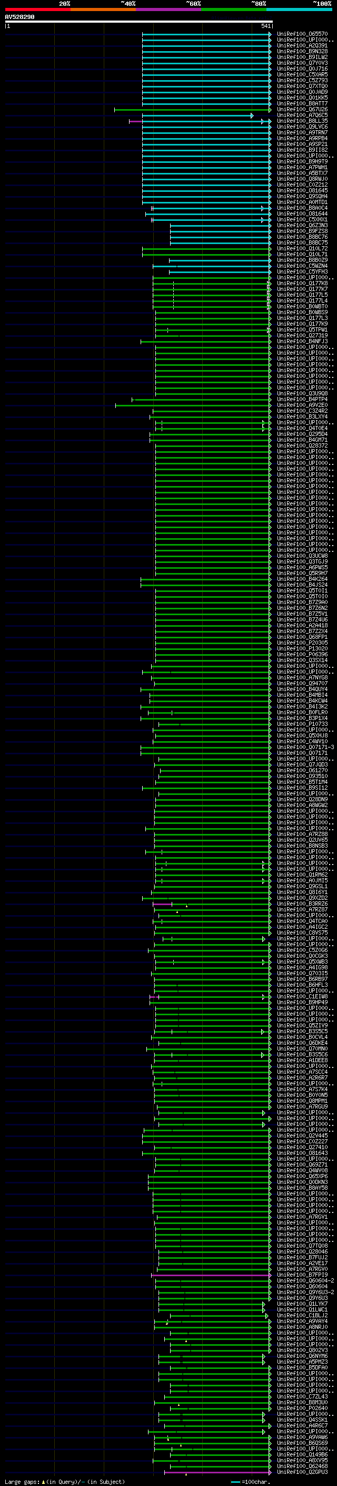Select hit UniRef100_B9II82
The width and height of the screenshot is (337, 1486).
pos(302,150)
